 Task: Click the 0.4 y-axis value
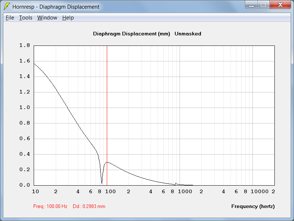(25, 154)
